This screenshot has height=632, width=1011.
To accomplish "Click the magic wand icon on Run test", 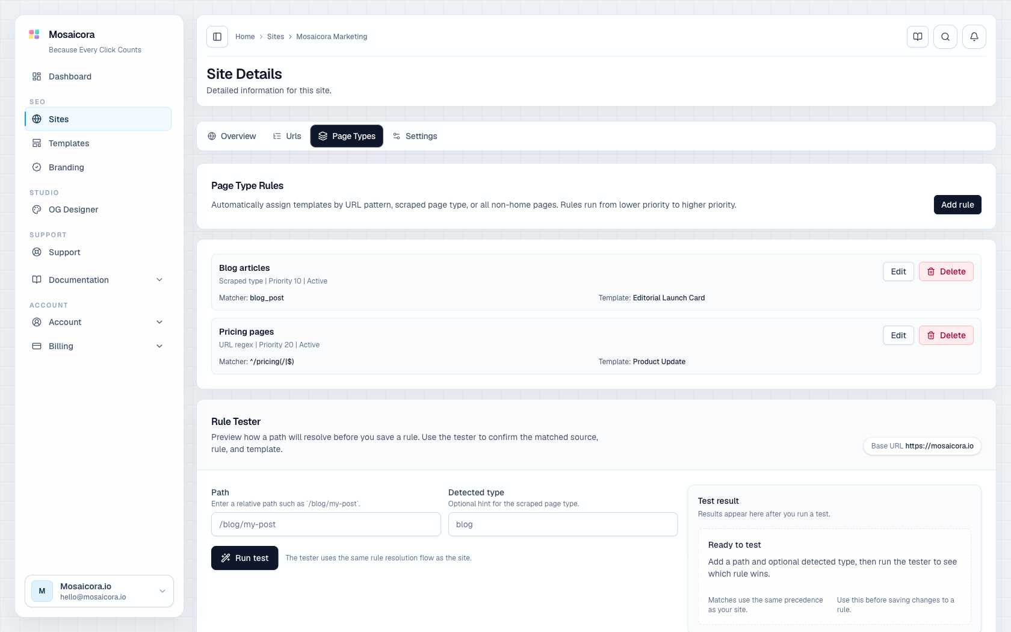I will (226, 558).
